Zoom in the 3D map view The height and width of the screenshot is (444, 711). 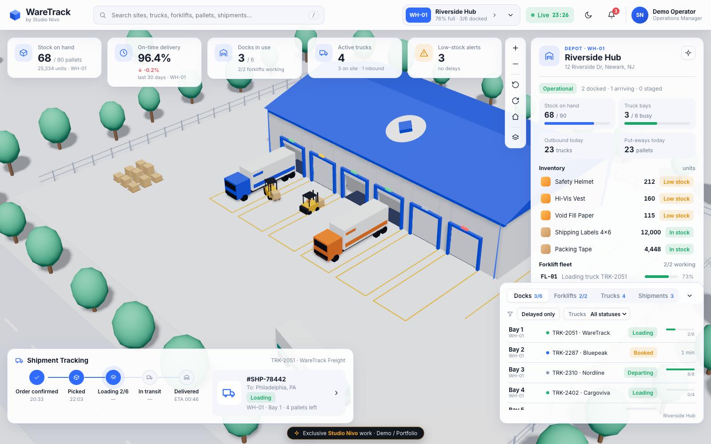pos(515,48)
